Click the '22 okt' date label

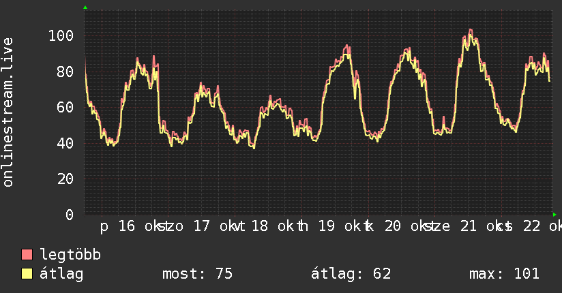542,226
